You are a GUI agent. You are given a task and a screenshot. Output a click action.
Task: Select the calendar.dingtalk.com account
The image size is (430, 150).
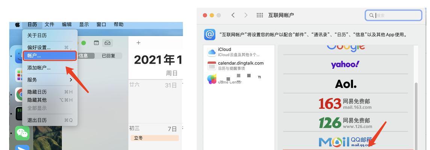pyautogui.click(x=239, y=65)
